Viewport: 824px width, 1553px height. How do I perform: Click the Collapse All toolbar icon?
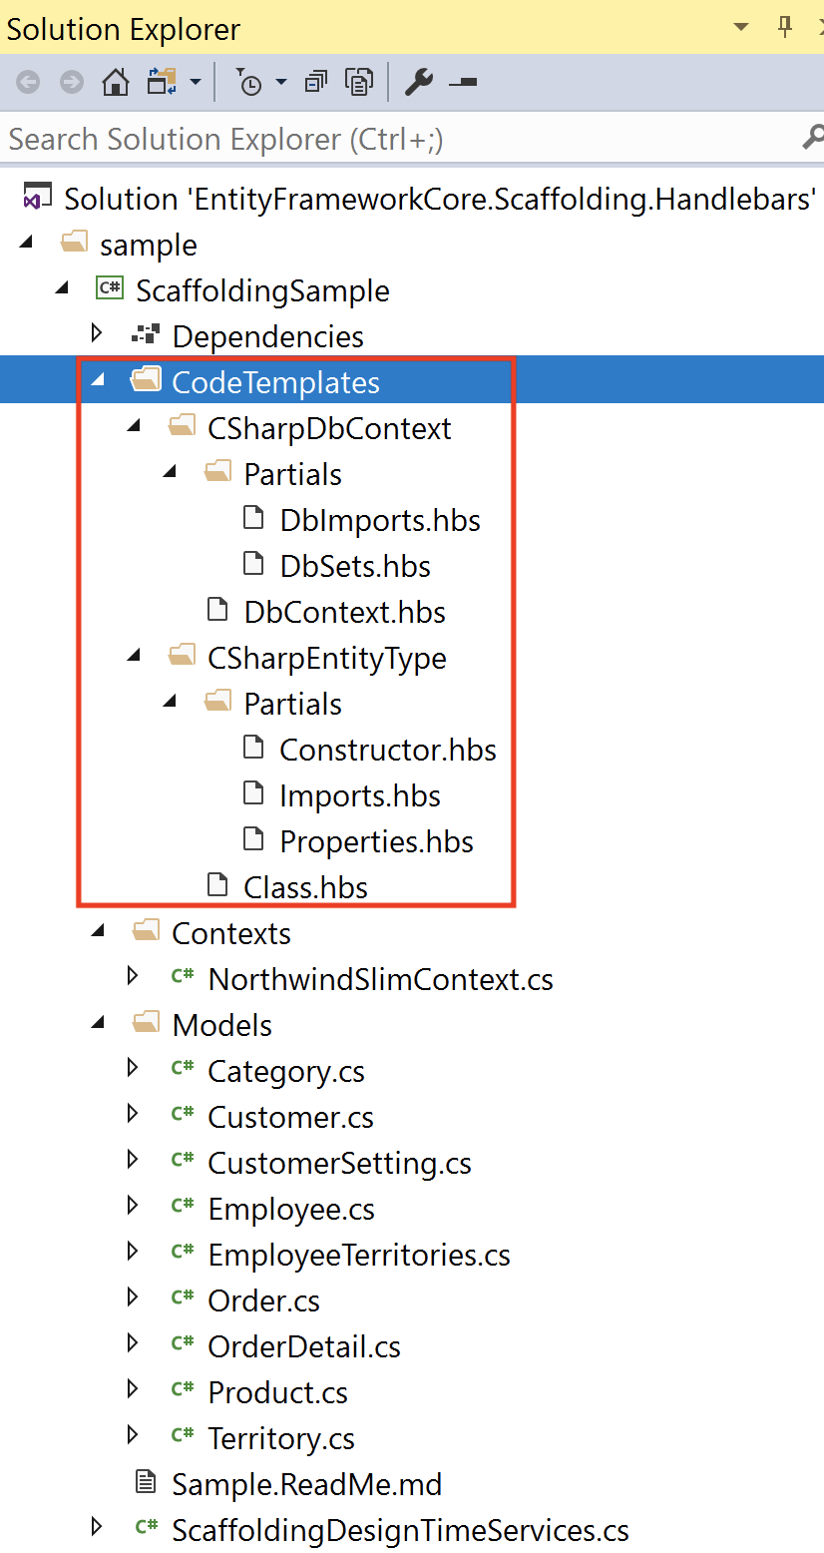point(316,82)
